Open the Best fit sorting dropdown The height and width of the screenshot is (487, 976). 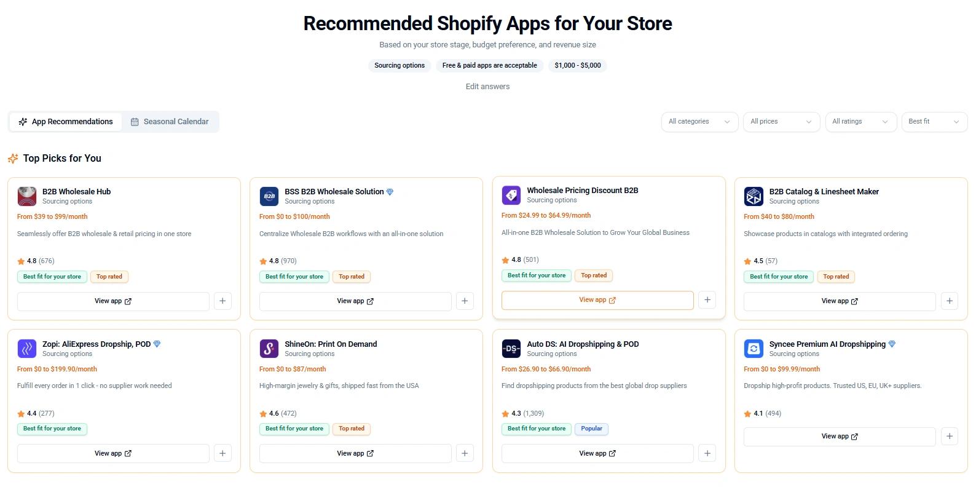tap(934, 122)
